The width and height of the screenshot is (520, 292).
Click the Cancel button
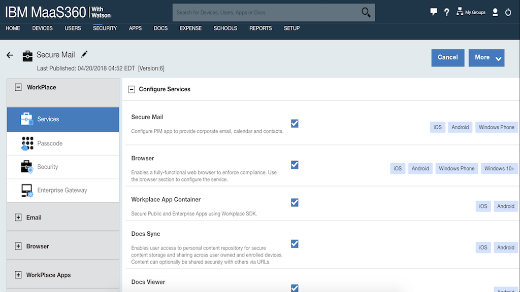point(447,58)
